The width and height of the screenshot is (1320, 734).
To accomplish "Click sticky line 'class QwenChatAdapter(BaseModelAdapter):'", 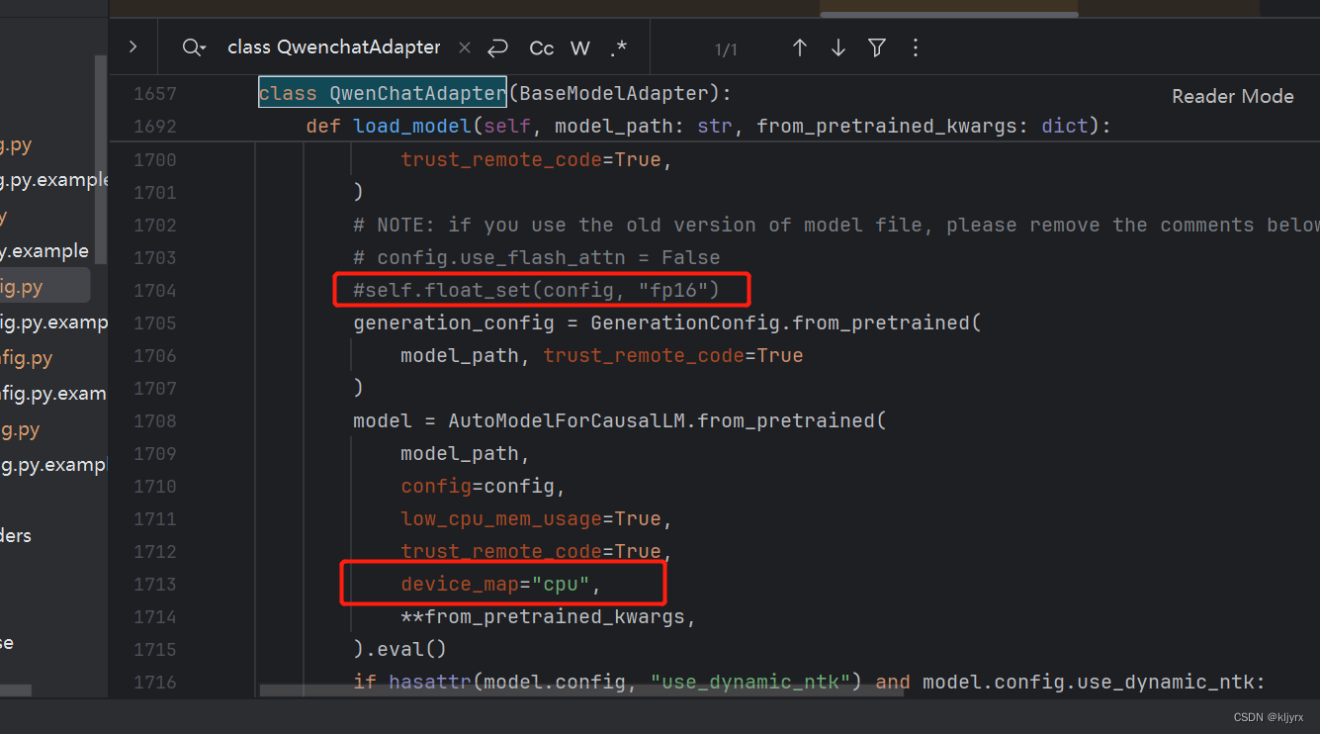I will tap(495, 93).
